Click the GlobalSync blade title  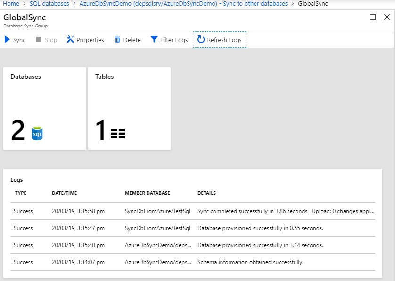point(25,17)
